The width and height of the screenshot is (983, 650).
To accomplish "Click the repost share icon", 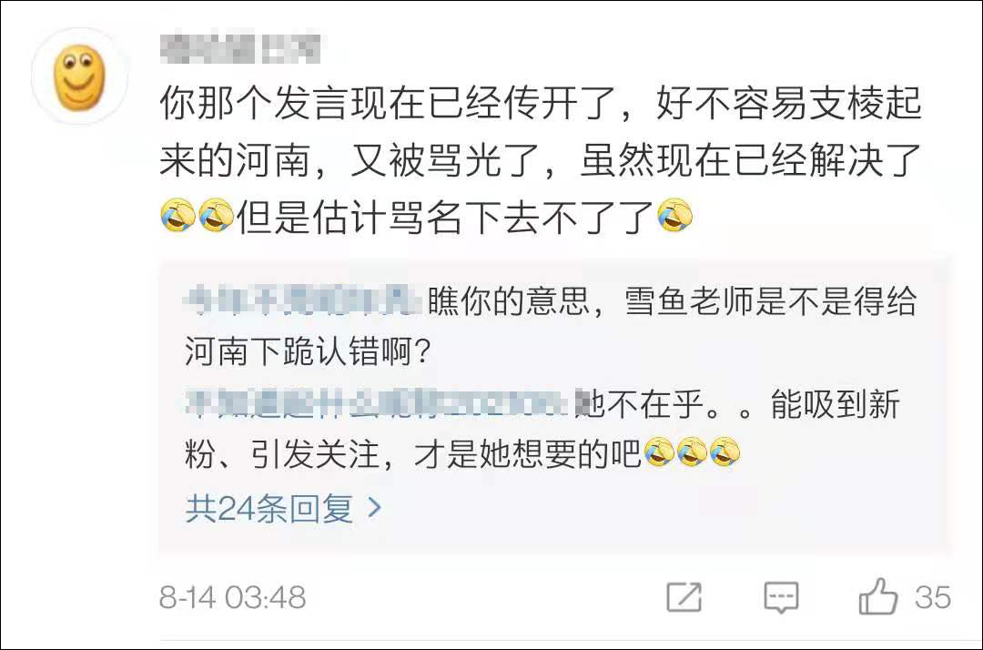I will click(x=684, y=596).
